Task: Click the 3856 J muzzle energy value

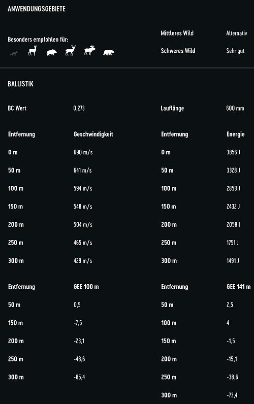Action: (x=233, y=152)
